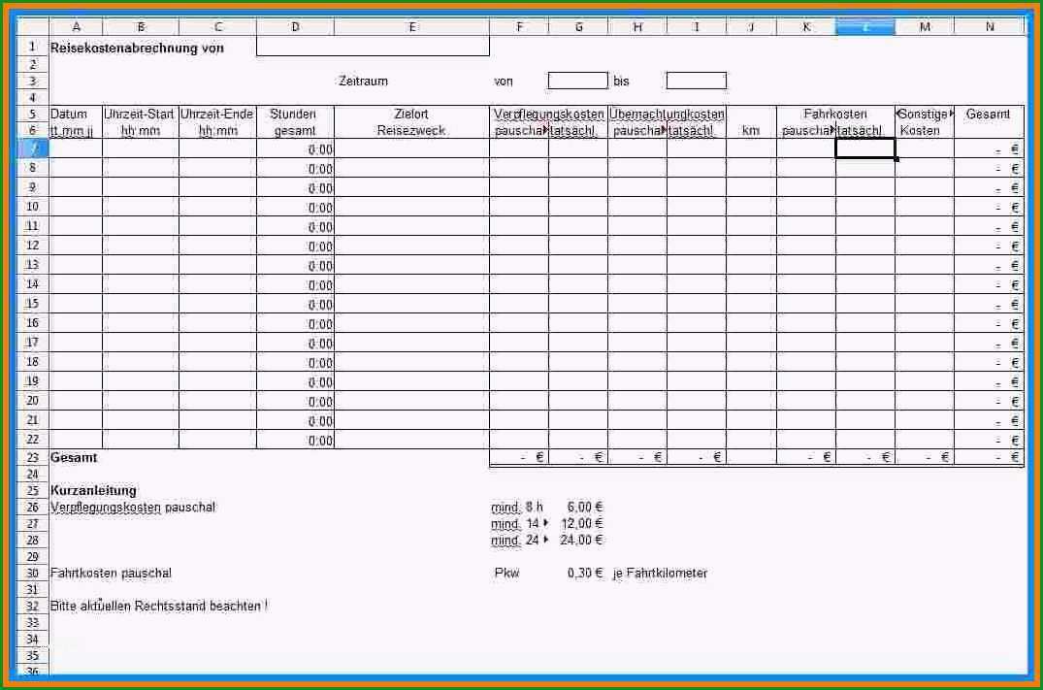Select column header E

411,26
